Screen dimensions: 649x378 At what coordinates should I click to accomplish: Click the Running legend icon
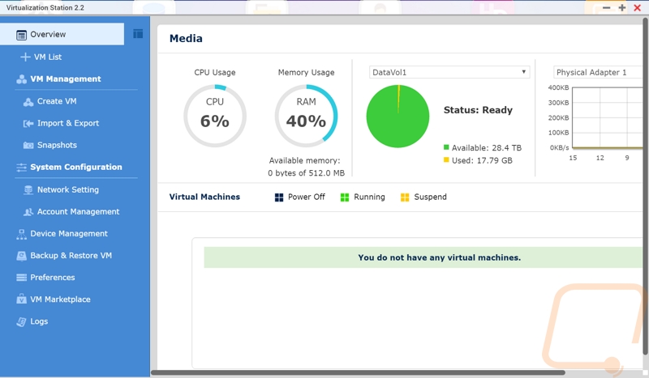(344, 197)
